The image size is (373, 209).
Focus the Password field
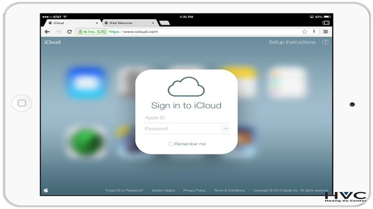coord(182,129)
